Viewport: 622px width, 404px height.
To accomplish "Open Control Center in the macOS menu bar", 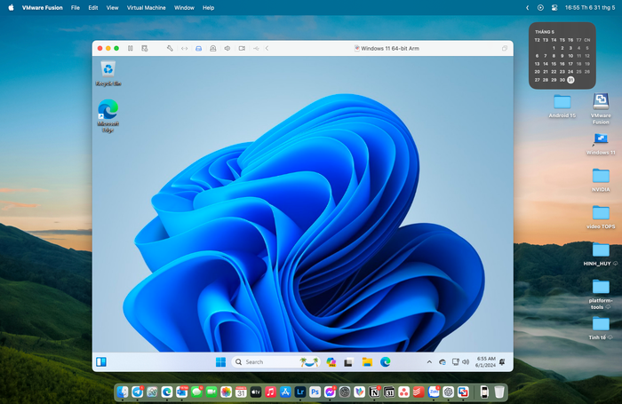I will [x=554, y=7].
